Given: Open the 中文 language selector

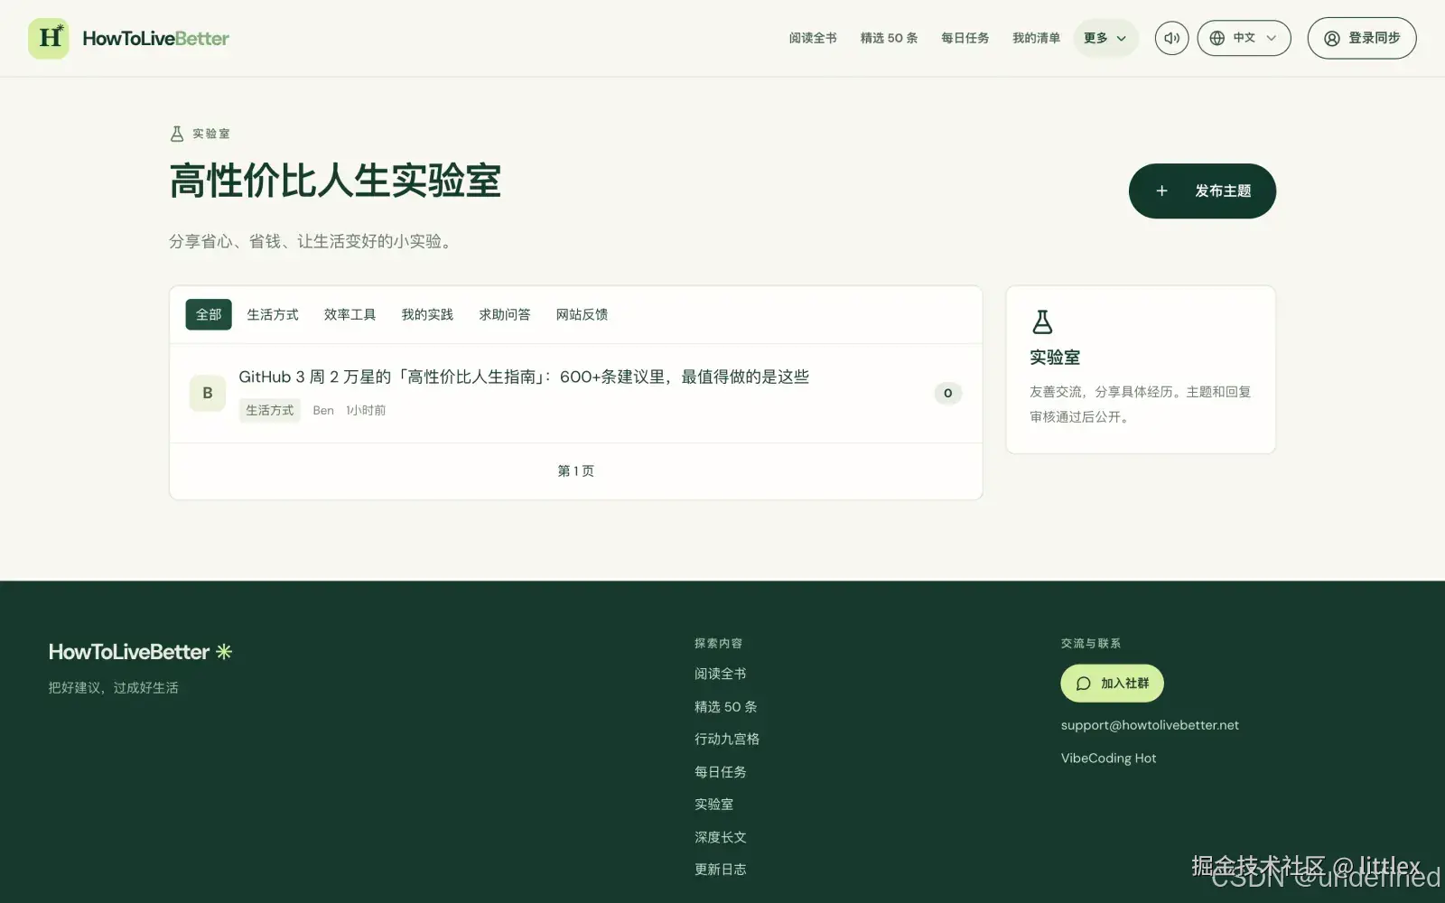Looking at the screenshot, I should [x=1244, y=38].
